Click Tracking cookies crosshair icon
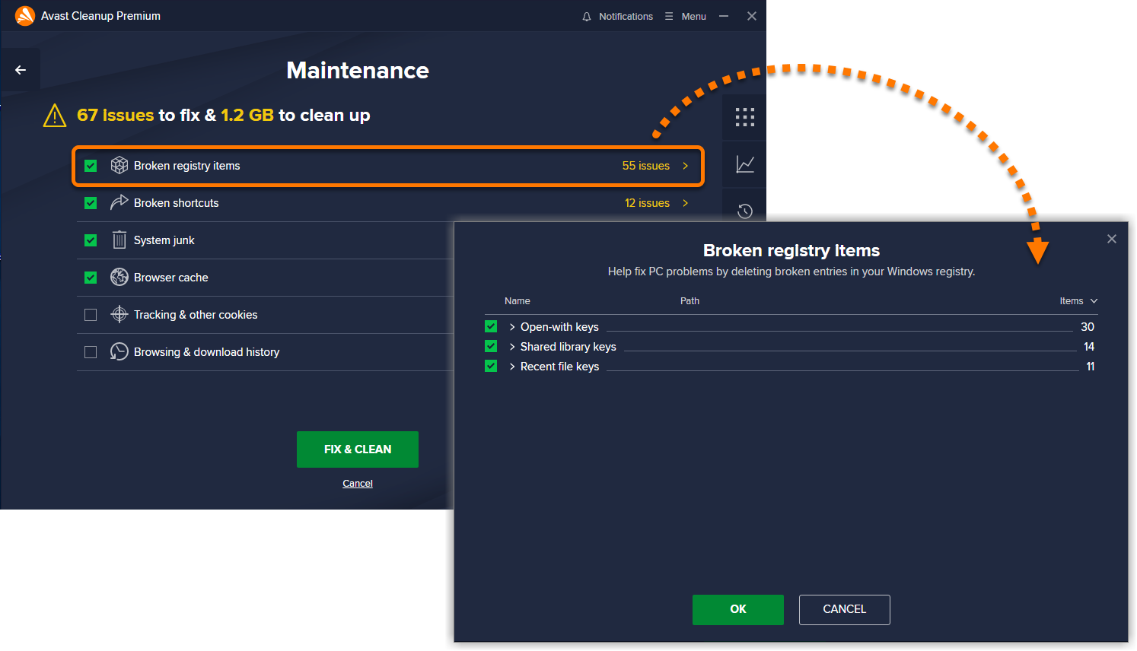The height and width of the screenshot is (651, 1137). [119, 314]
